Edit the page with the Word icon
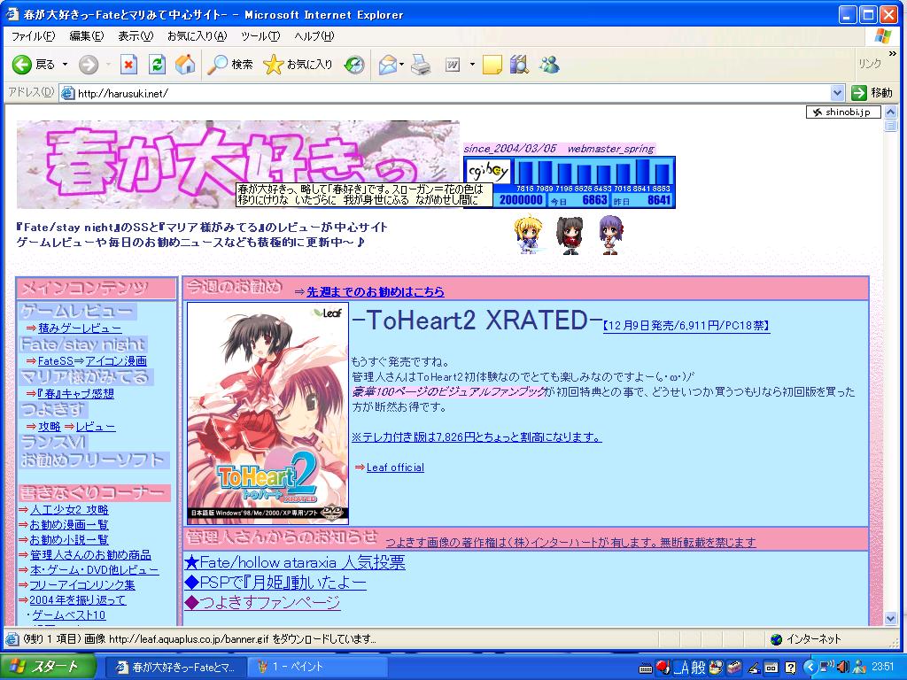Image resolution: width=907 pixels, height=680 pixels. [x=453, y=64]
